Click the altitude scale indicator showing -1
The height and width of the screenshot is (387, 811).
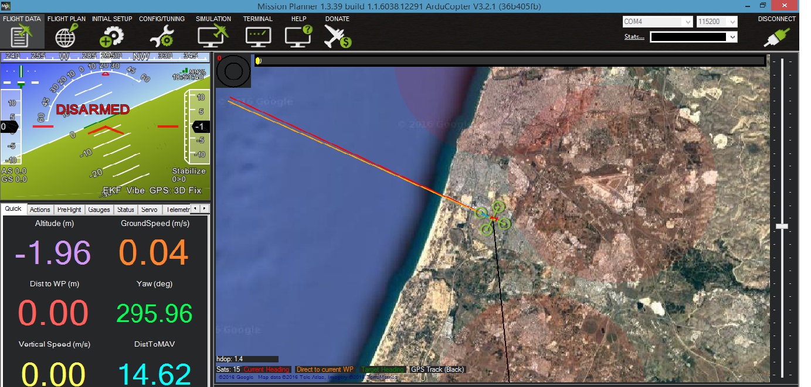(201, 126)
